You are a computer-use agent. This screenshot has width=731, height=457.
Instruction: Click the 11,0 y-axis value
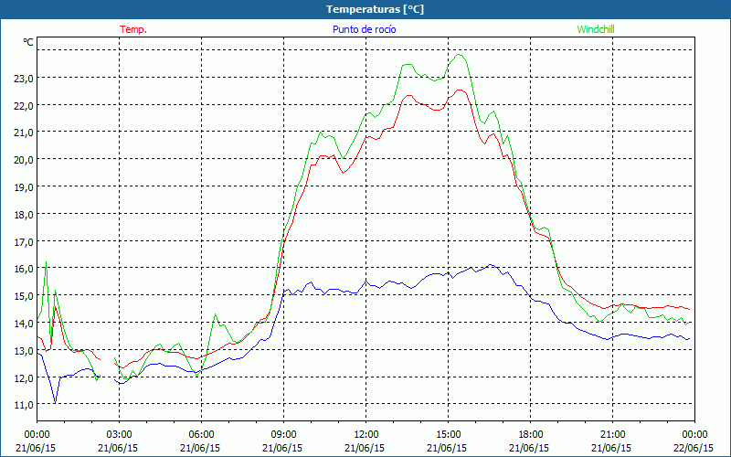[x=24, y=405]
